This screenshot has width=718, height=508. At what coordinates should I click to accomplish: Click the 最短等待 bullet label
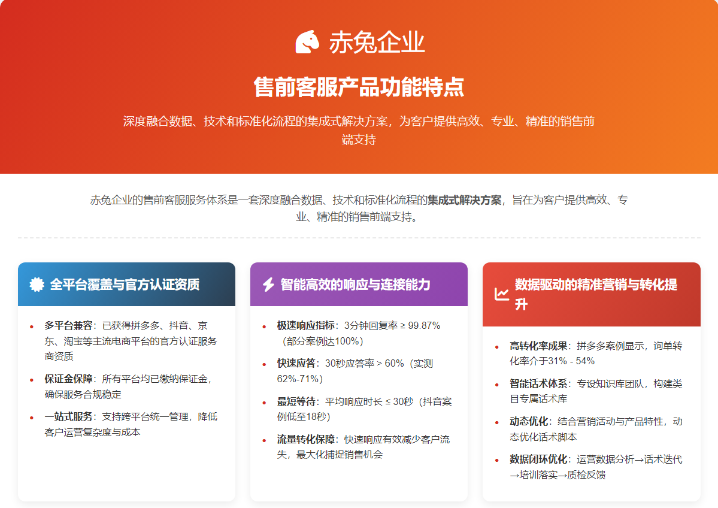pos(296,401)
